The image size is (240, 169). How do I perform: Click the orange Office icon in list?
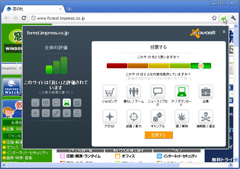coord(118,156)
